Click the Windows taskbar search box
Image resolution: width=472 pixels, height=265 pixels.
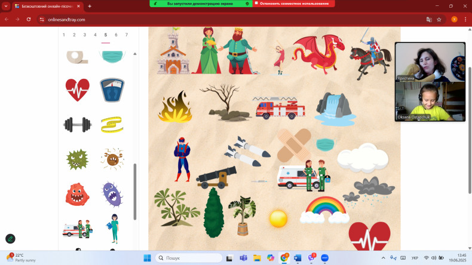coord(188,258)
